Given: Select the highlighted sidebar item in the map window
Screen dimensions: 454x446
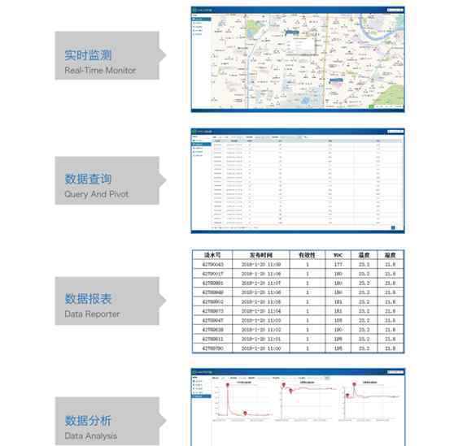Looking at the screenshot, I should coord(202,19).
